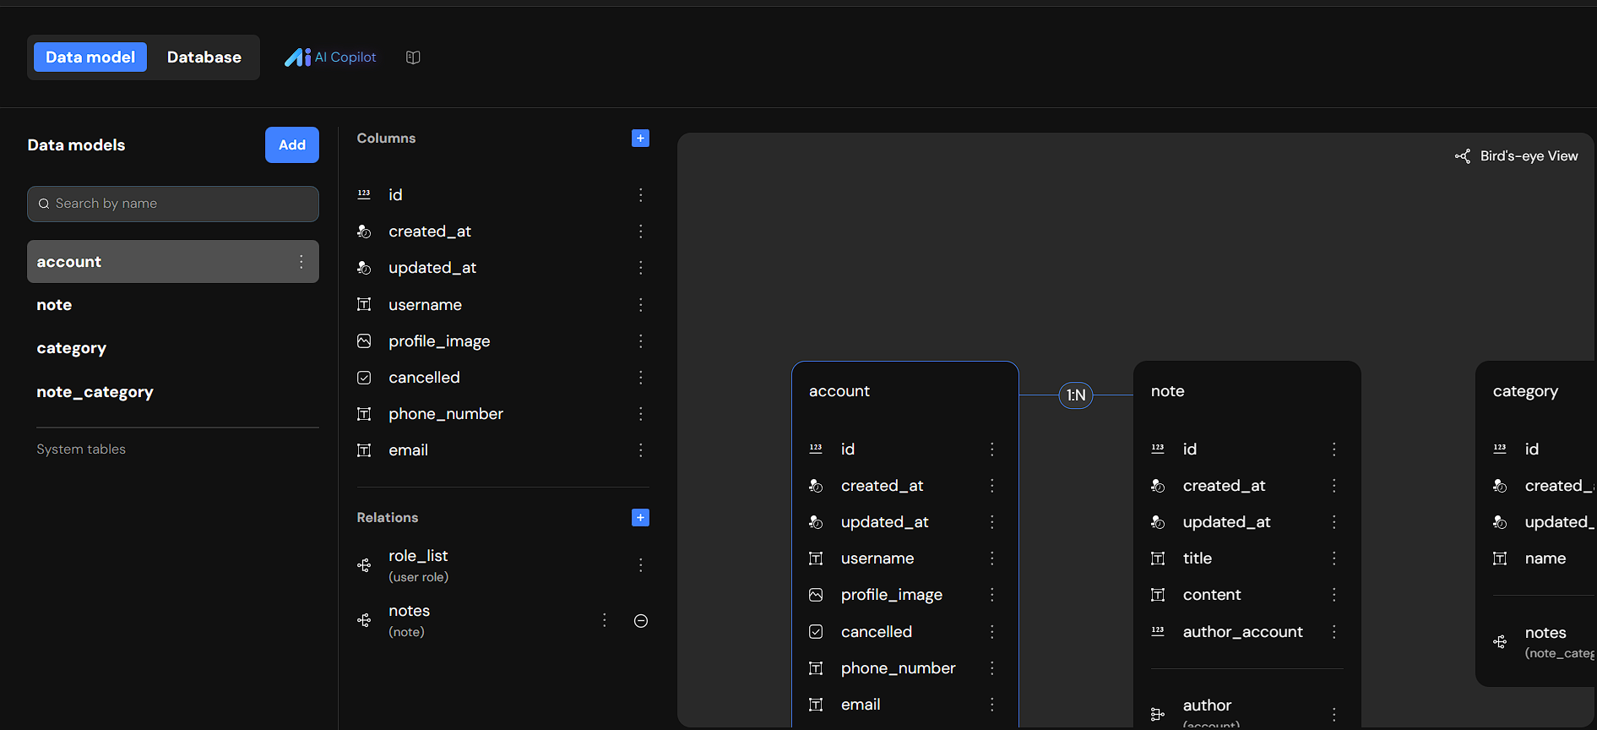Viewport: 1597px width, 730px height.
Task: Click the 1:N relation badge
Action: click(x=1075, y=395)
